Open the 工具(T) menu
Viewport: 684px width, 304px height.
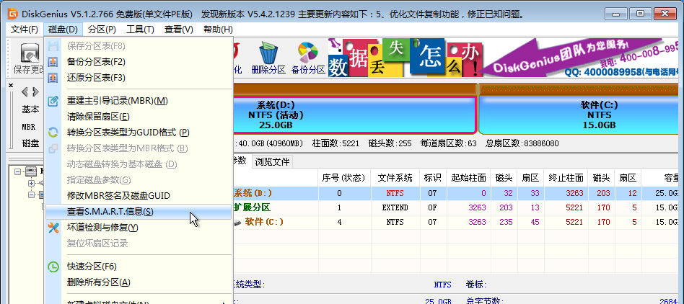tap(140, 29)
